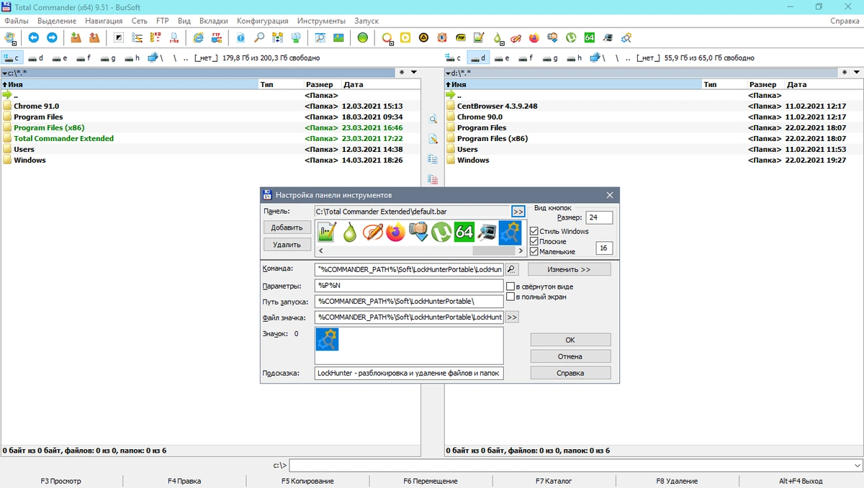Open the Инструменты menu
The image size is (864, 488).
321,21
